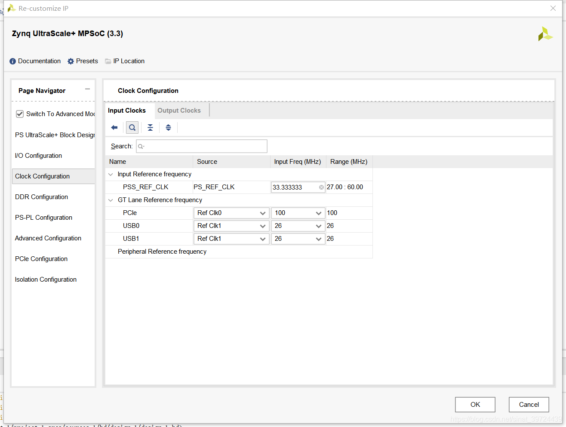Open IP Location folder option
The image size is (566, 427).
[125, 61]
